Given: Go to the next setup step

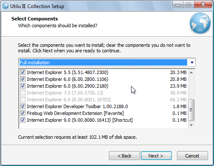Looking at the screenshot, I should (156, 156).
